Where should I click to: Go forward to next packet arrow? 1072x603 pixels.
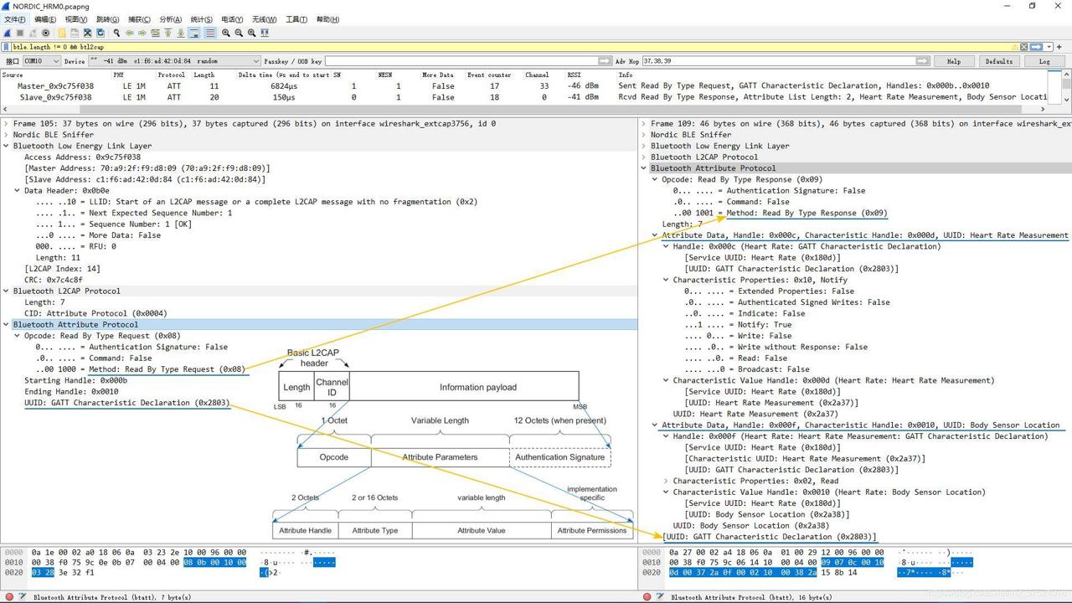click(x=142, y=33)
